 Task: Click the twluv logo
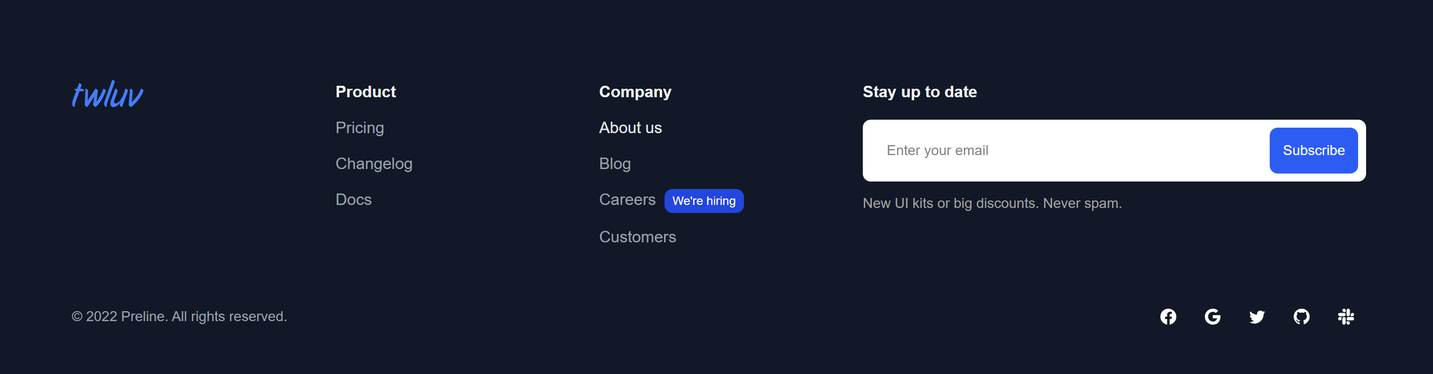tap(107, 94)
